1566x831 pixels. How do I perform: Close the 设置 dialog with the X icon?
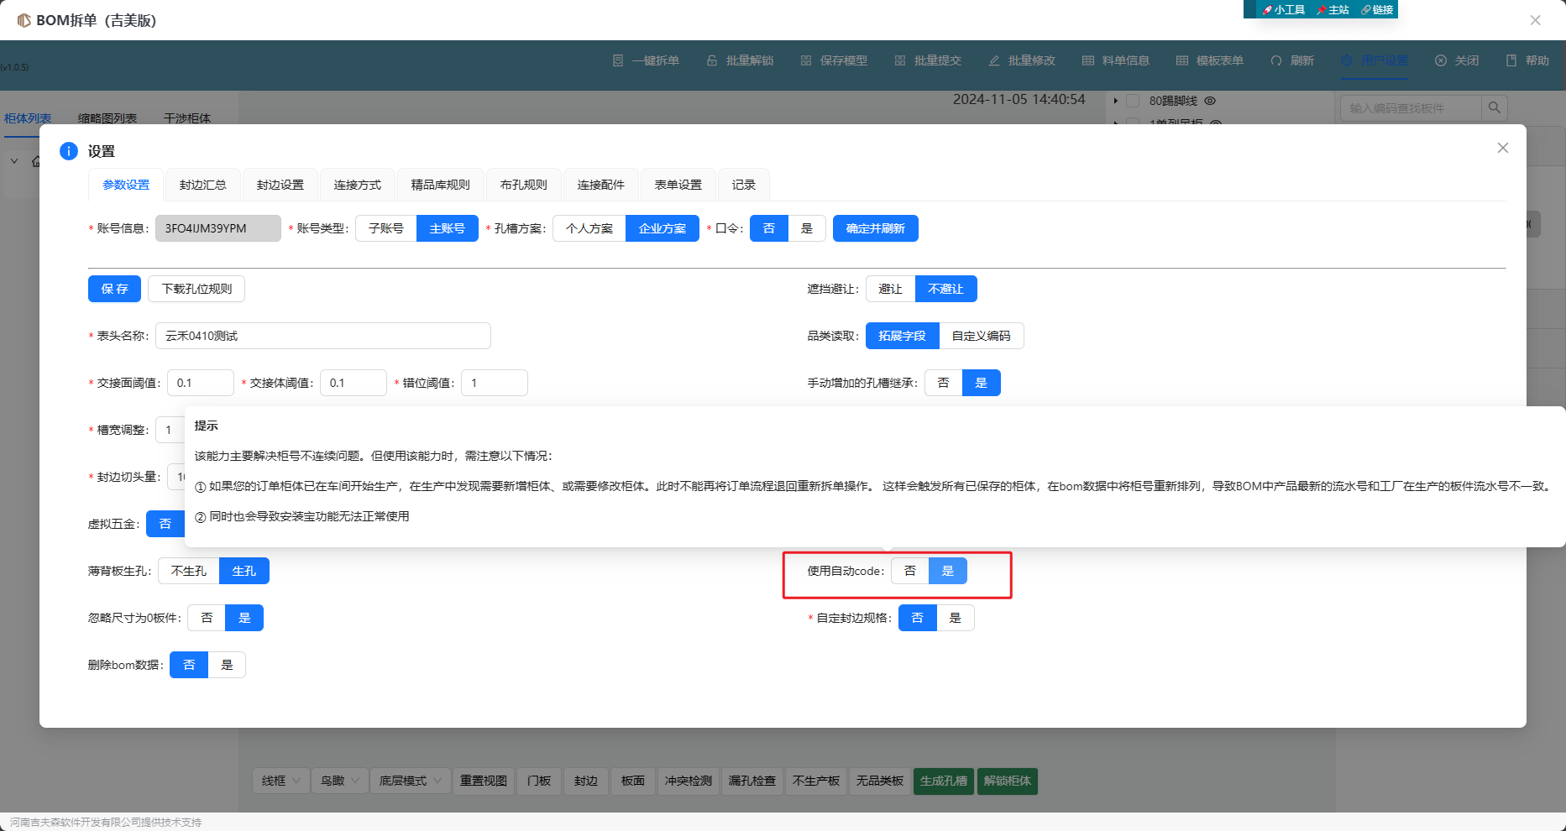tap(1502, 149)
